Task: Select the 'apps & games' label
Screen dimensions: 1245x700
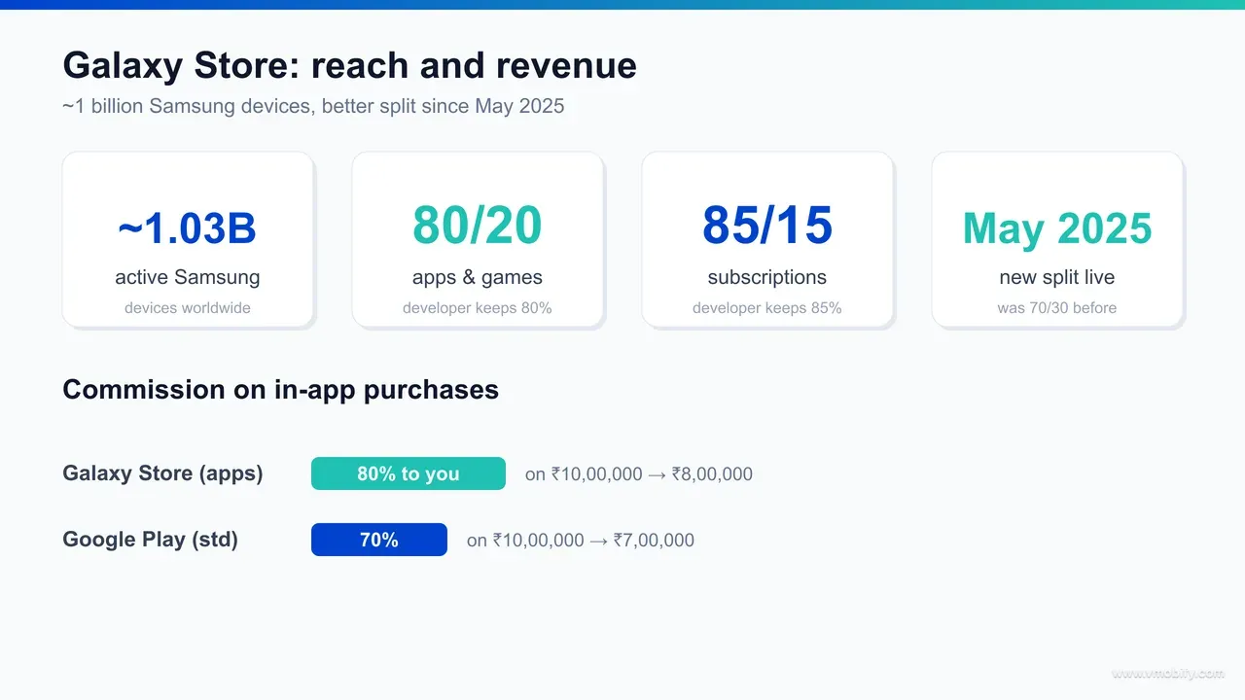Action: [478, 277]
